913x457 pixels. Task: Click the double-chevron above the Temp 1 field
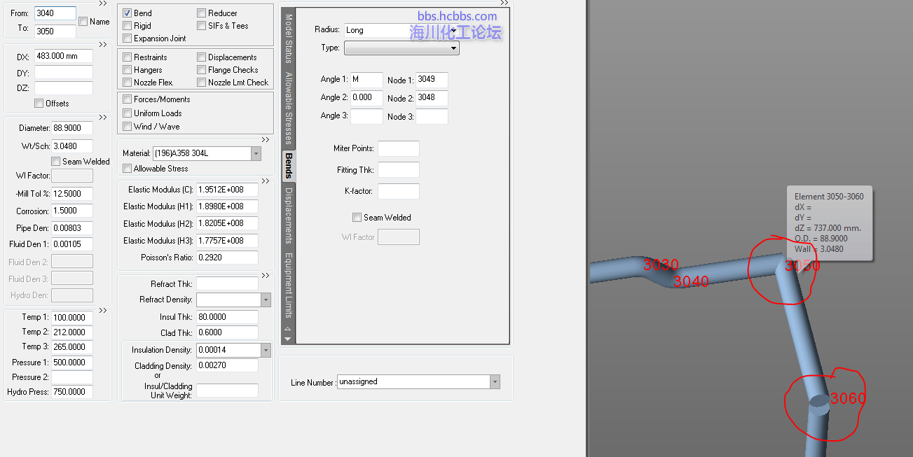coord(103,311)
